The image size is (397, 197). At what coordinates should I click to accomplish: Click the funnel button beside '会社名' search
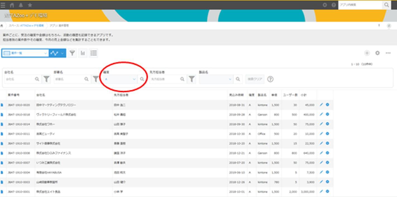tap(46, 79)
